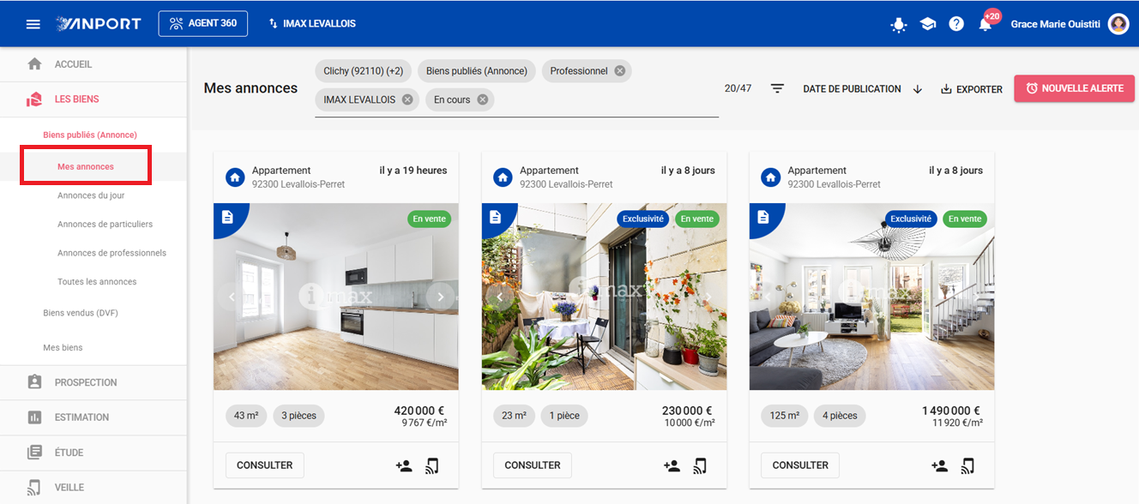1139x504 pixels.
Task: Remove the En cours filter chip
Action: pos(483,99)
